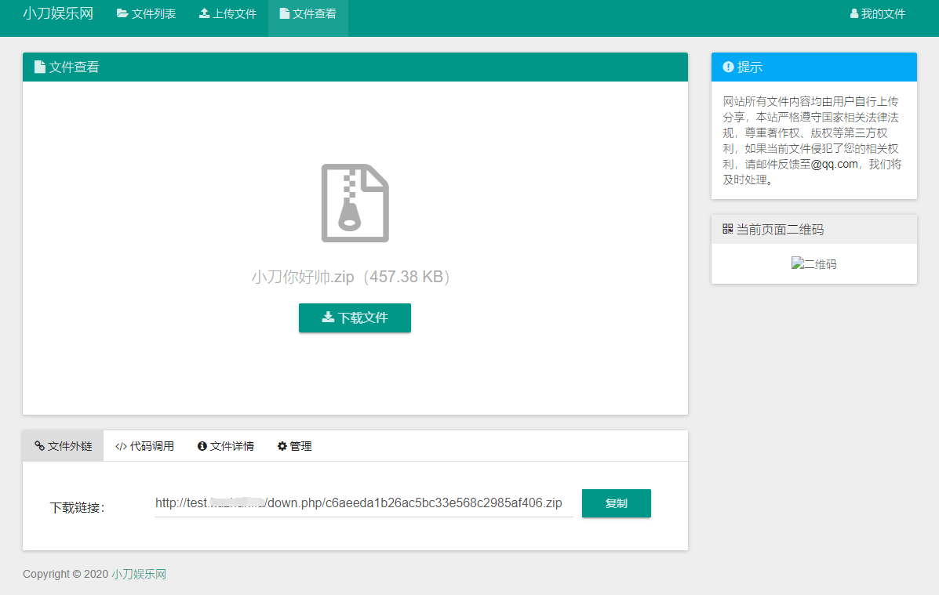The image size is (939, 595).
Task: Click the 小刀娱乐网 brand logo in navbar
Action: [x=57, y=13]
